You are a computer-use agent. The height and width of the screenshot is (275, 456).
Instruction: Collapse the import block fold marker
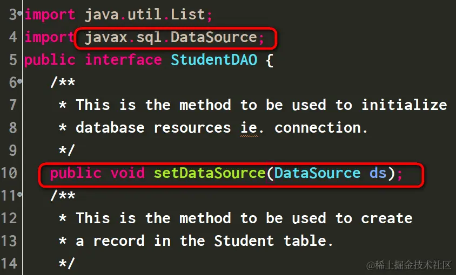[x=20, y=11]
